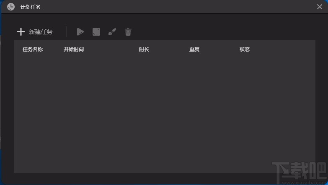Sort by 任务名称 column header
328x185 pixels.
coord(33,50)
